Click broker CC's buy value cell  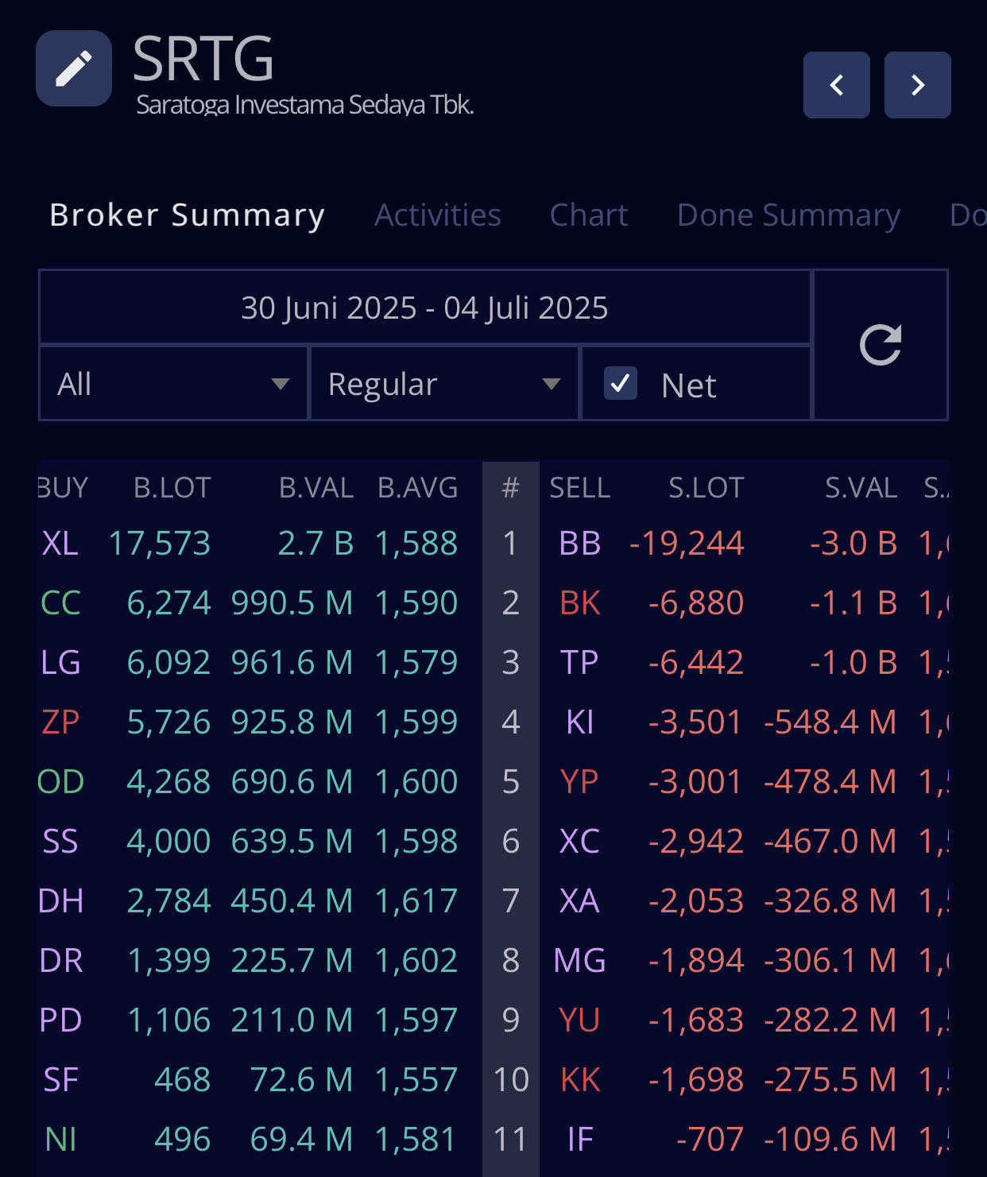(292, 603)
